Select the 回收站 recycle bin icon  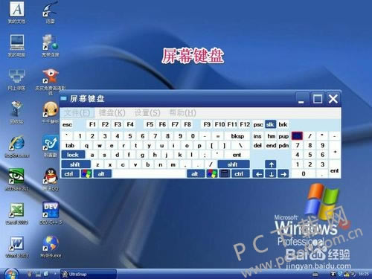coord(16,112)
